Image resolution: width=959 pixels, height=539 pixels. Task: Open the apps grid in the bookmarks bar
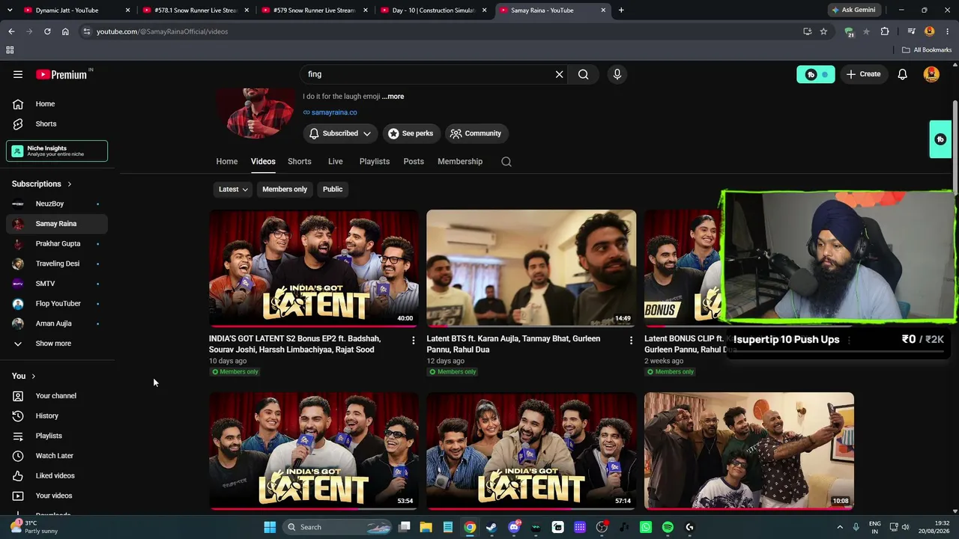(10, 50)
